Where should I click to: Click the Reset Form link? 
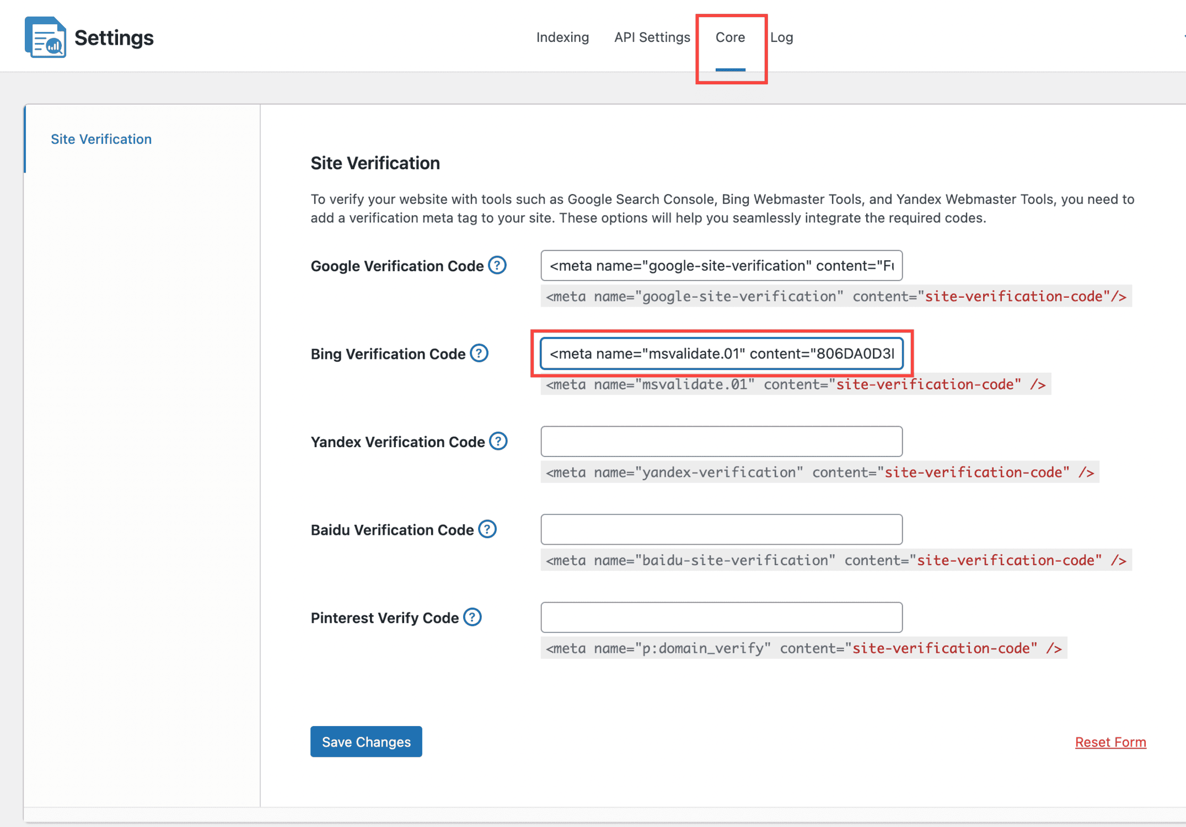pyautogui.click(x=1110, y=742)
